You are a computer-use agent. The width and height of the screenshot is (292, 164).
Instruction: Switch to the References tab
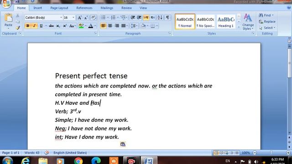tap(84, 8)
